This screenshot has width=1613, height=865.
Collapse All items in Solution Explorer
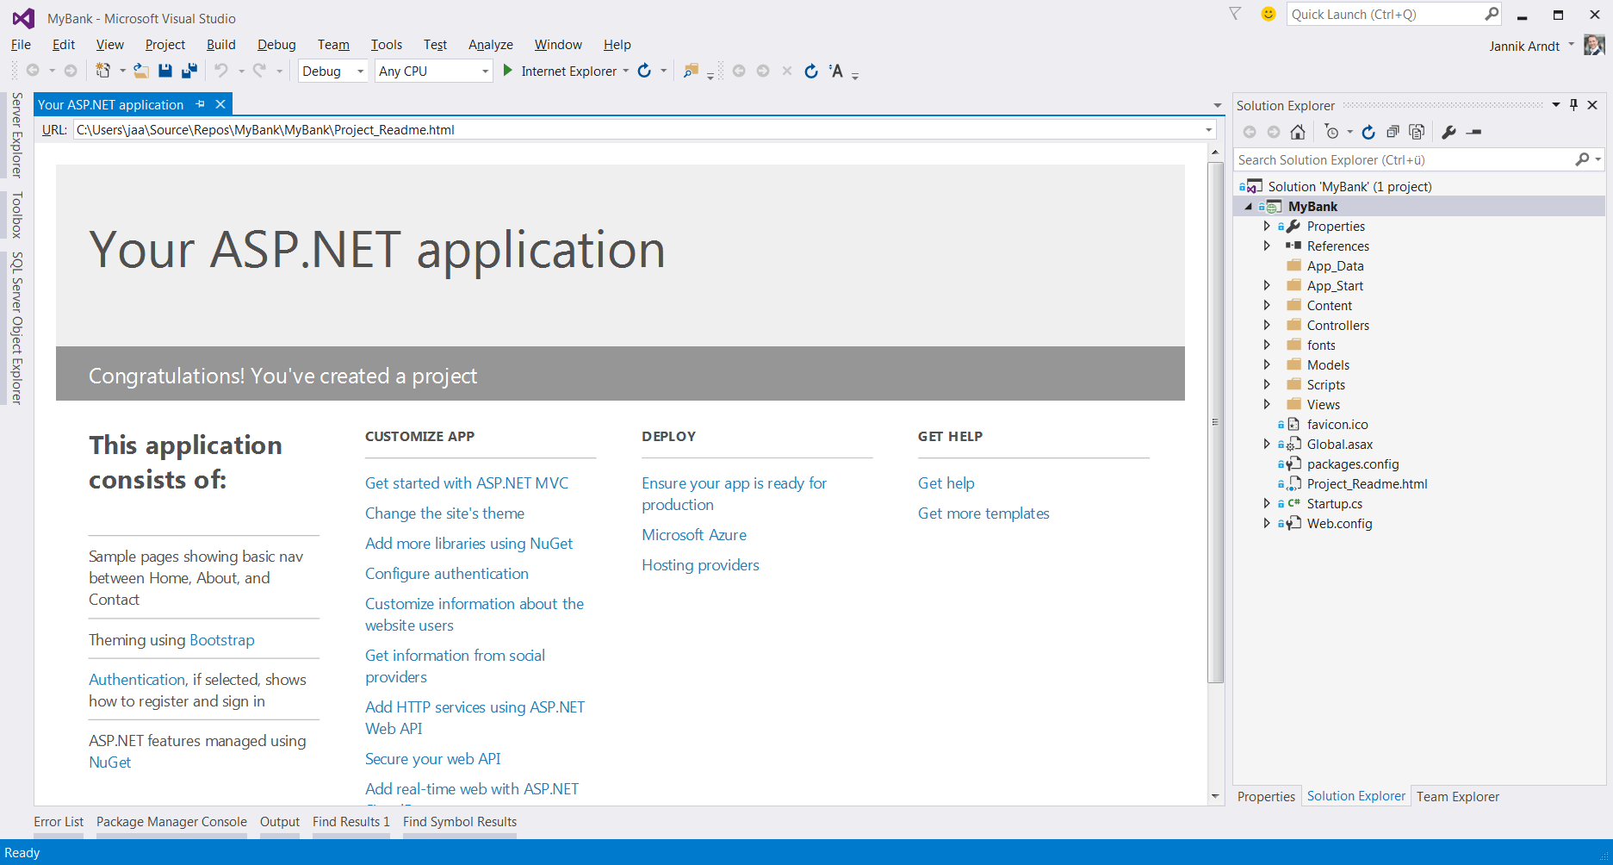pos(1393,132)
